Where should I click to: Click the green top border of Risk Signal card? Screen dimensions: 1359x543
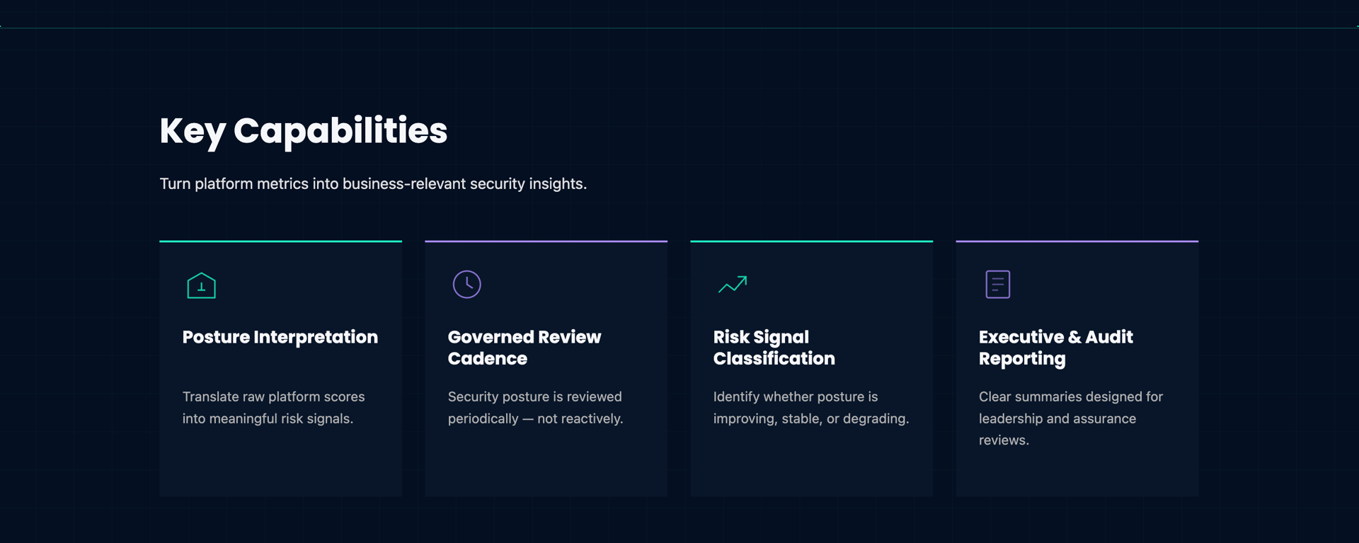point(811,241)
